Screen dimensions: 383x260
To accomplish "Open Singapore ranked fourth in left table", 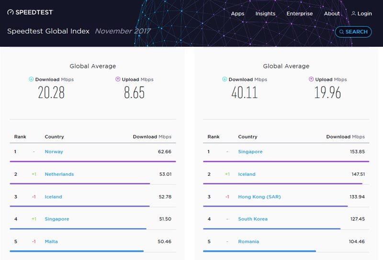I will [x=57, y=219].
